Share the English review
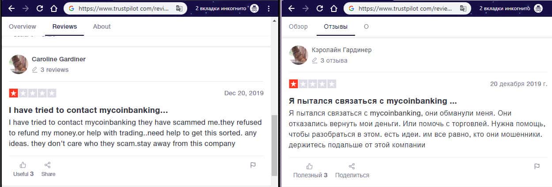This screenshot has width=552, height=187. click(x=48, y=165)
